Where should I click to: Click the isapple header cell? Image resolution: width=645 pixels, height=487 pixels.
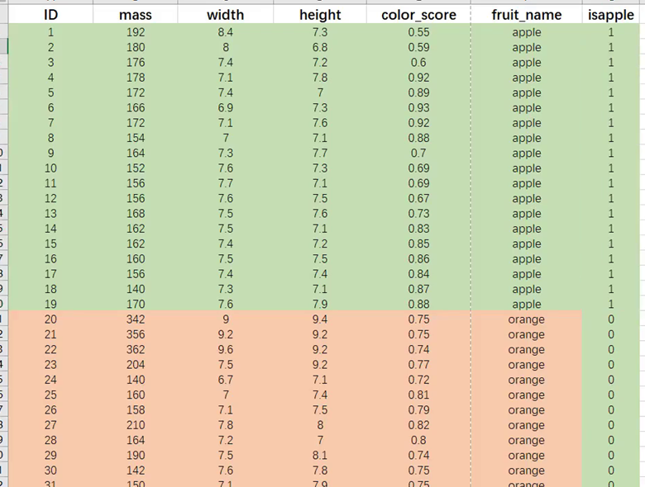coord(611,15)
